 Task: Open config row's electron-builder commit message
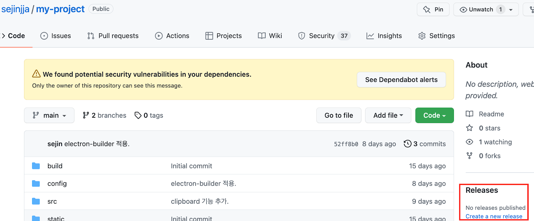pyautogui.click(x=204, y=183)
